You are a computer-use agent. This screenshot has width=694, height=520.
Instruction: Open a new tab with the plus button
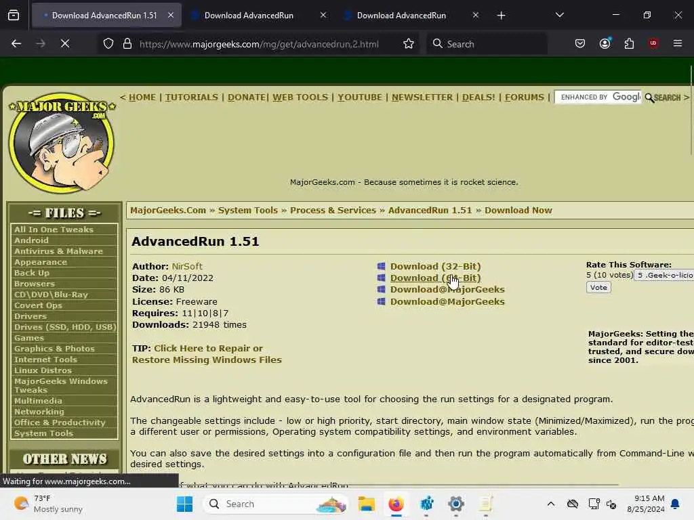pyautogui.click(x=501, y=16)
